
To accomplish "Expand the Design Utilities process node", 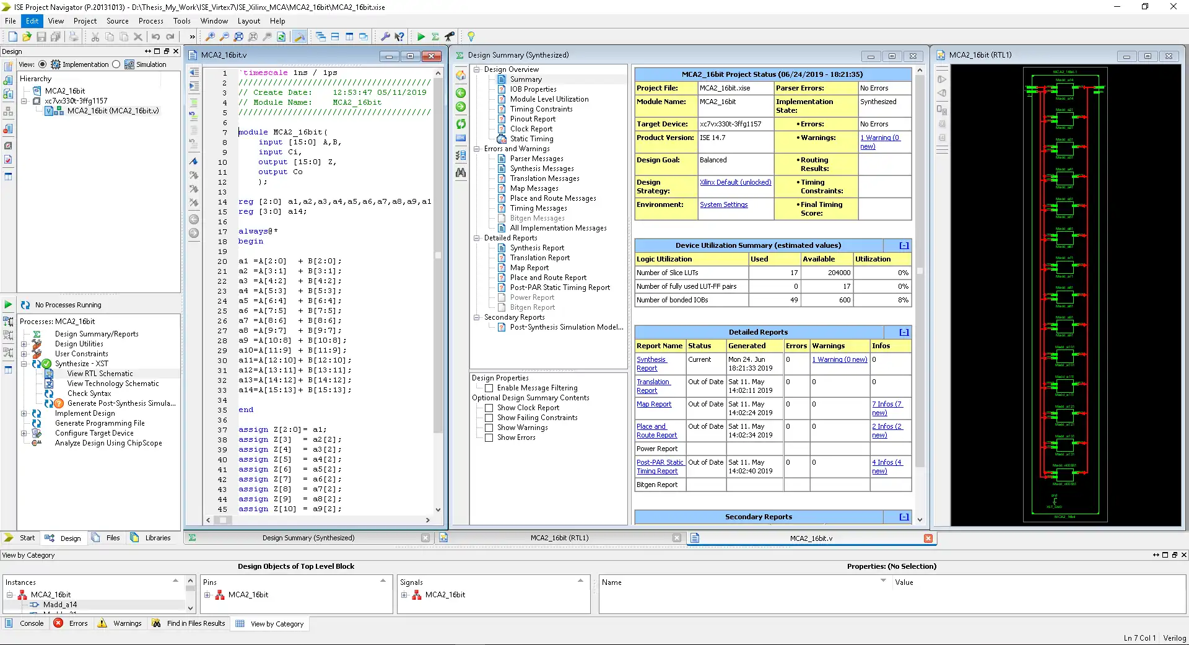I will (24, 344).
